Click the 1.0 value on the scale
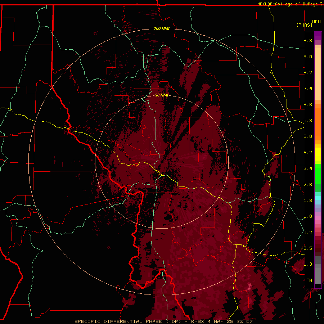 click(308, 216)
